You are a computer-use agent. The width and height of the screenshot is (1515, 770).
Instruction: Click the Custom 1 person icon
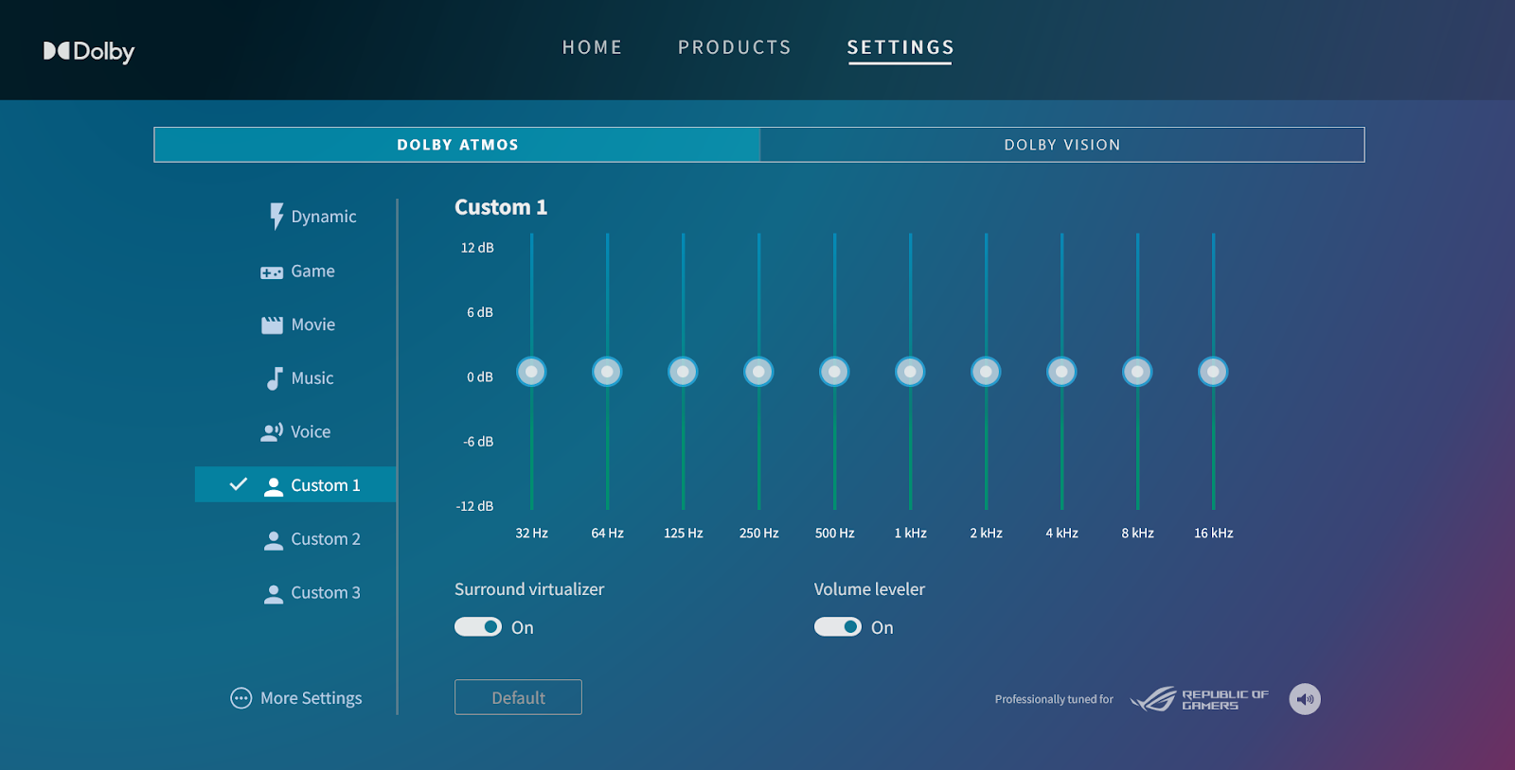click(274, 486)
